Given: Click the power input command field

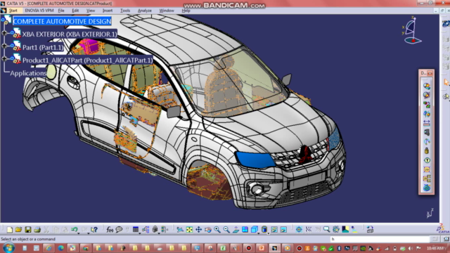Looking at the screenshot, I should tap(380, 239).
